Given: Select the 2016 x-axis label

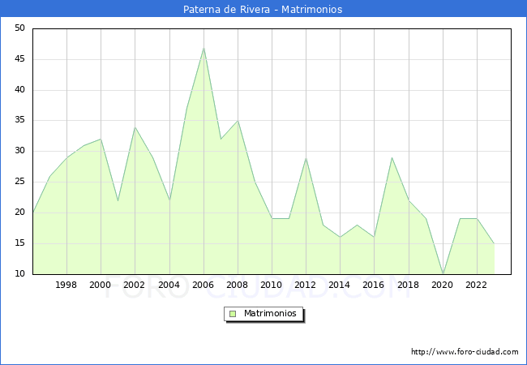Looking at the screenshot, I should pyautogui.click(x=374, y=286).
